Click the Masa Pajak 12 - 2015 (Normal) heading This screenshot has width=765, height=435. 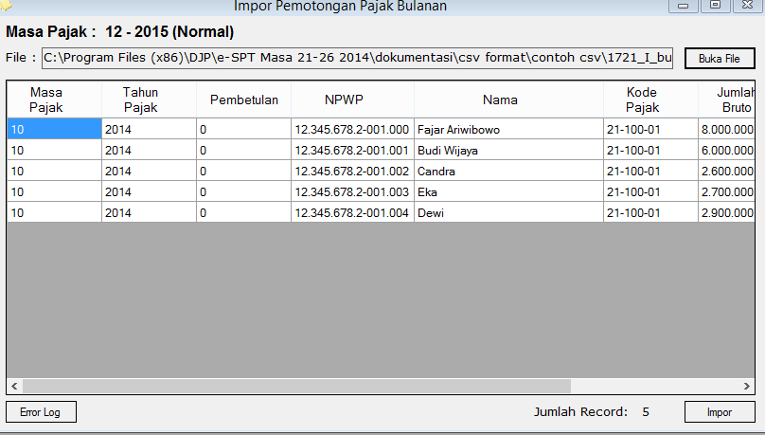120,31
